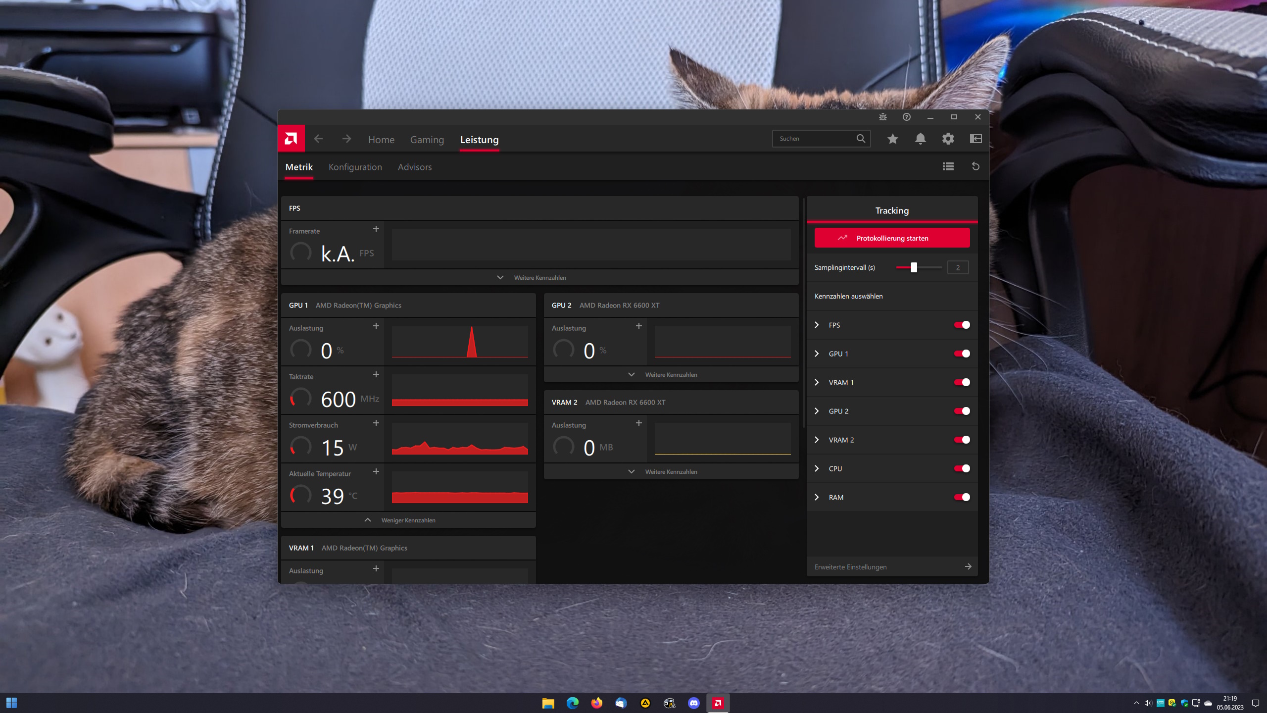Switch to list view of metrics
The width and height of the screenshot is (1267, 713).
[x=948, y=166]
